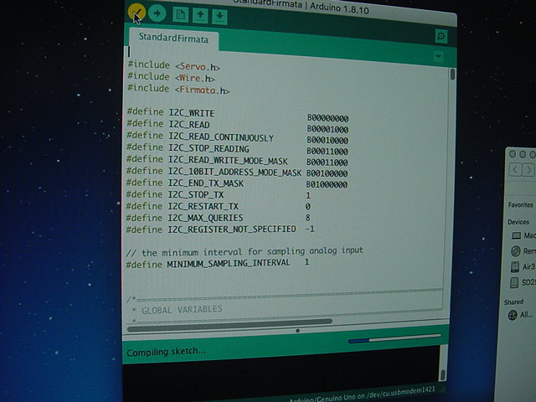Click the value B00010000
This screenshot has width=536, height=402.
[x=327, y=140]
